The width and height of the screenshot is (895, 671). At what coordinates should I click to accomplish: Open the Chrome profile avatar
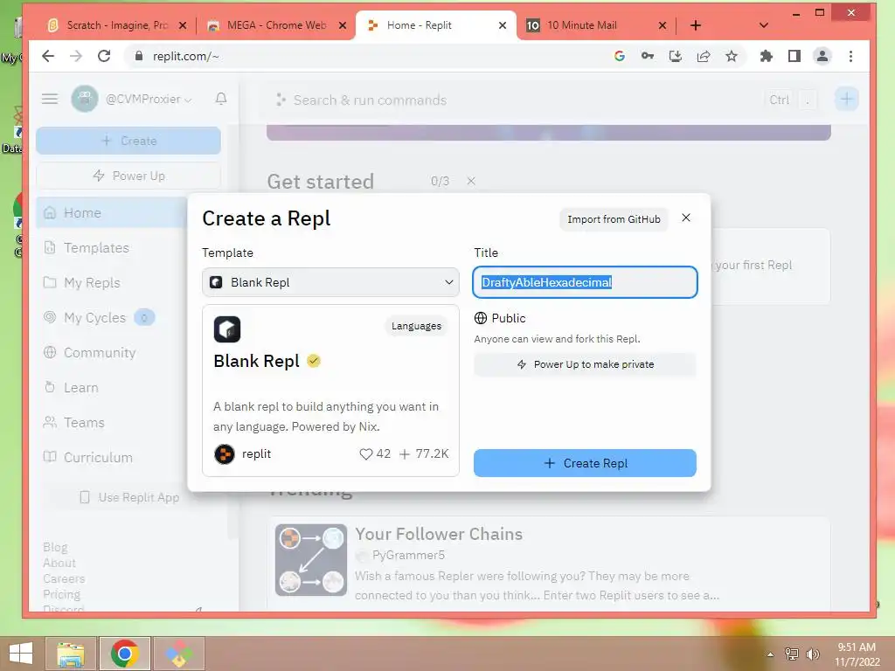click(x=822, y=56)
